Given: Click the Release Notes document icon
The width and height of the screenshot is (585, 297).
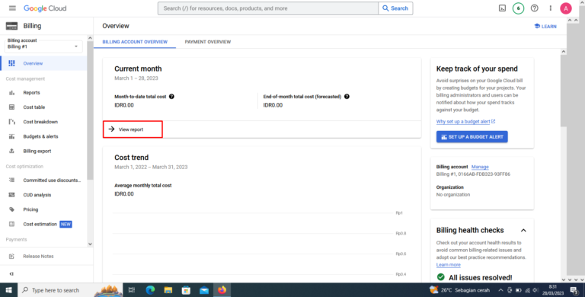Looking at the screenshot, I should (x=11, y=257).
